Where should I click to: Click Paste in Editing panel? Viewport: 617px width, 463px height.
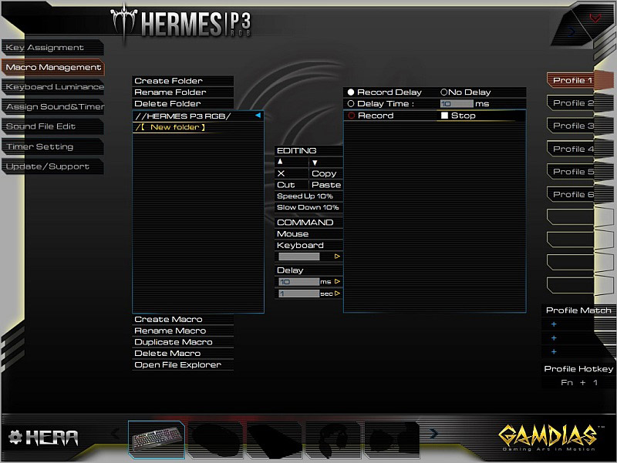(325, 185)
